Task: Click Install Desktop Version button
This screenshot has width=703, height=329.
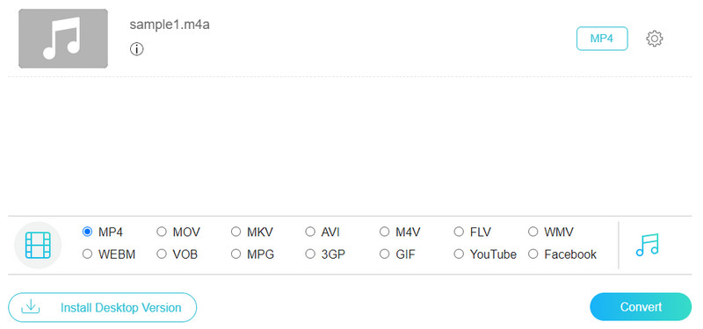Action: (102, 308)
